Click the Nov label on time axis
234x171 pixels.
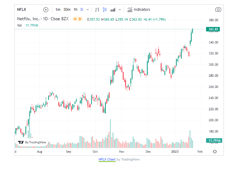point(122,152)
